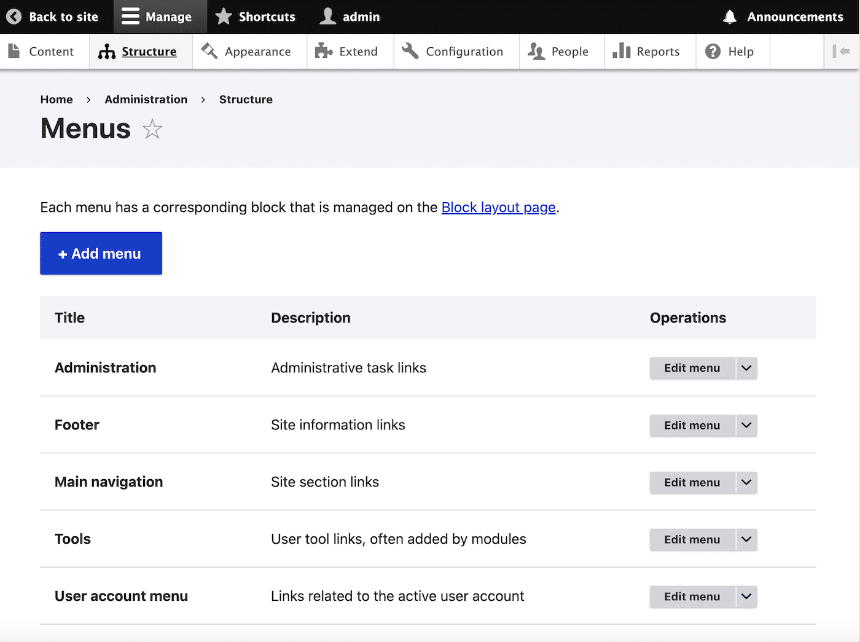Click the Help question-mark icon
The width and height of the screenshot is (860, 642).
(713, 52)
